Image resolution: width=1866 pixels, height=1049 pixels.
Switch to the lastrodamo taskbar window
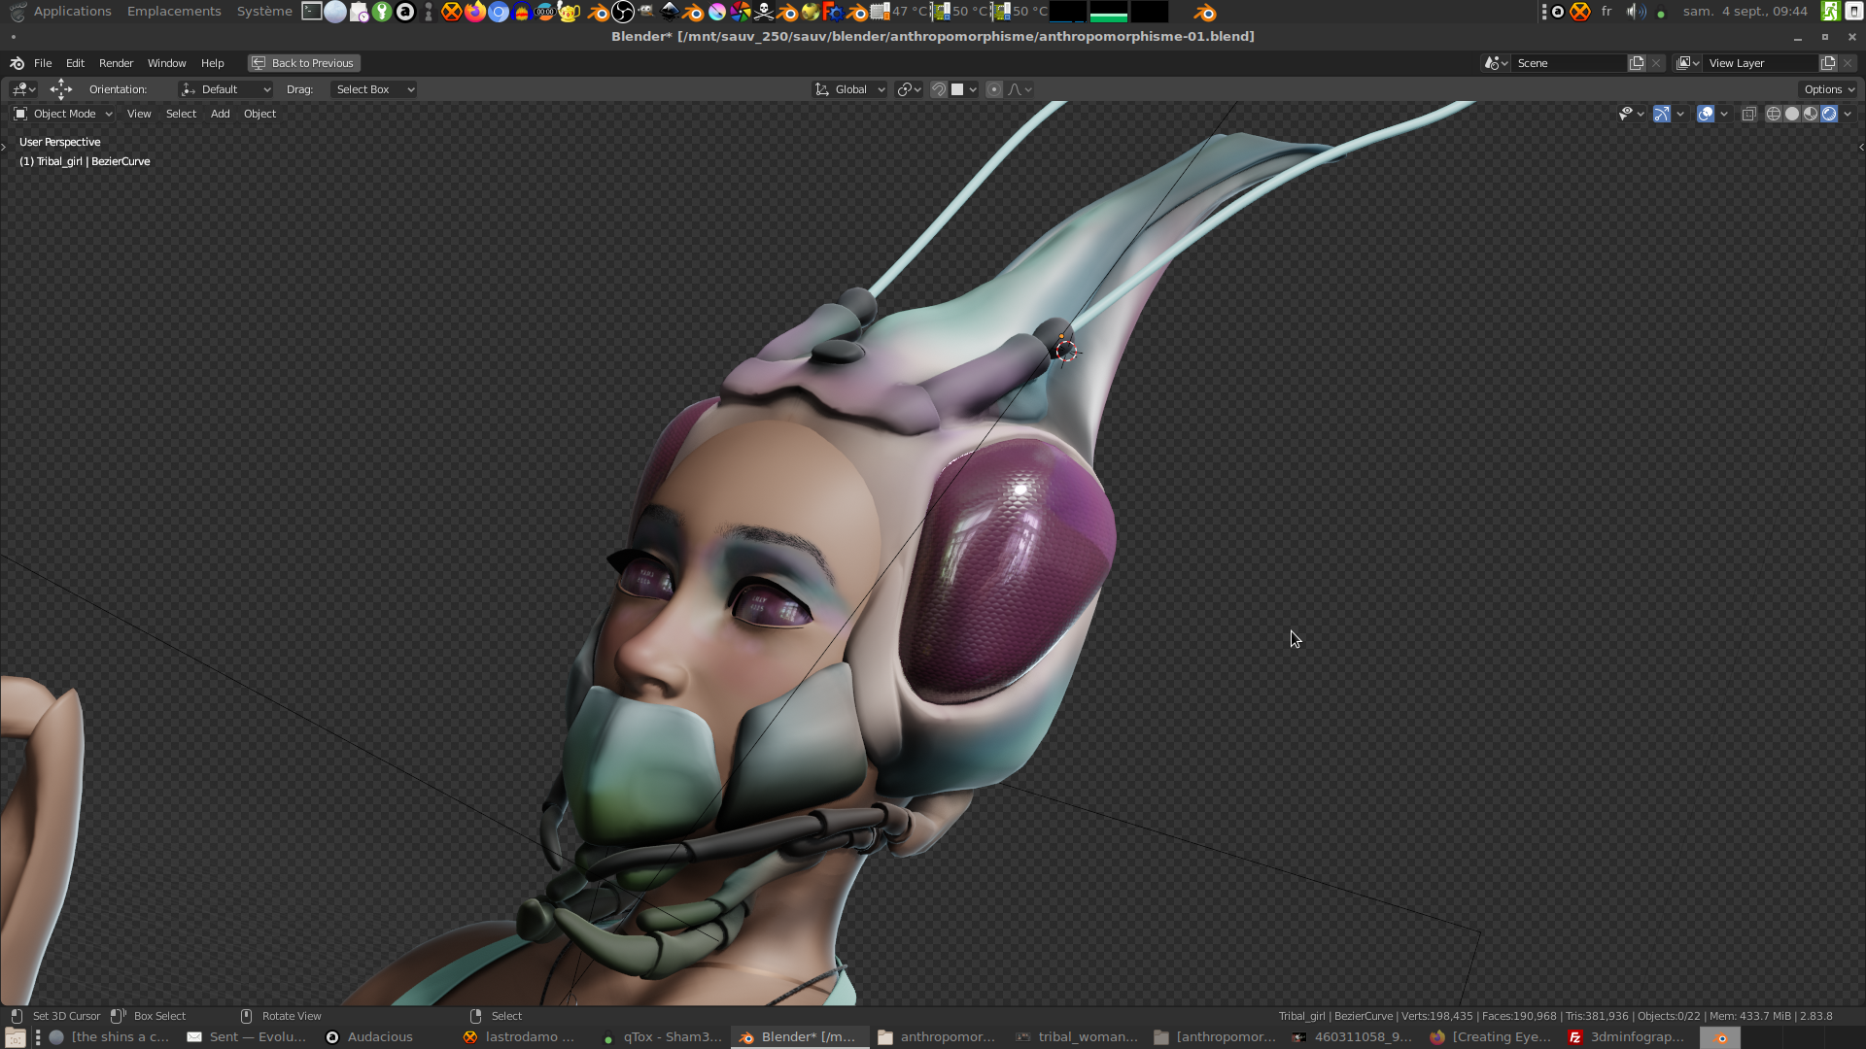pyautogui.click(x=520, y=1037)
